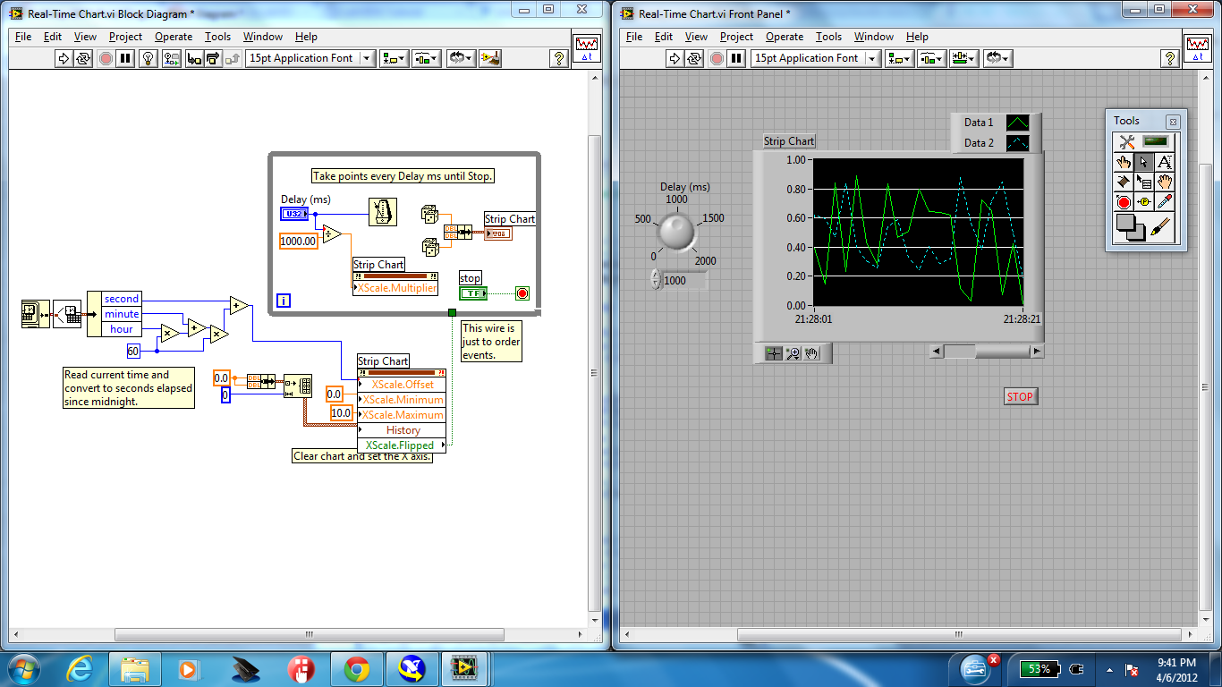This screenshot has width=1222, height=687.
Task: Open the font dropdown in Block Diagram toolbar
Action: click(367, 58)
